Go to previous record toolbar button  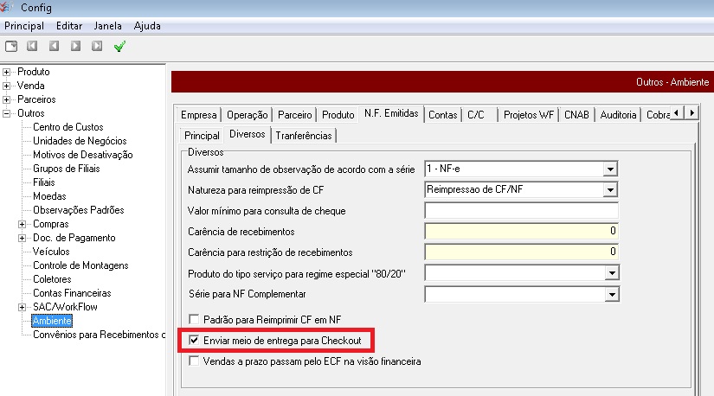[54, 46]
